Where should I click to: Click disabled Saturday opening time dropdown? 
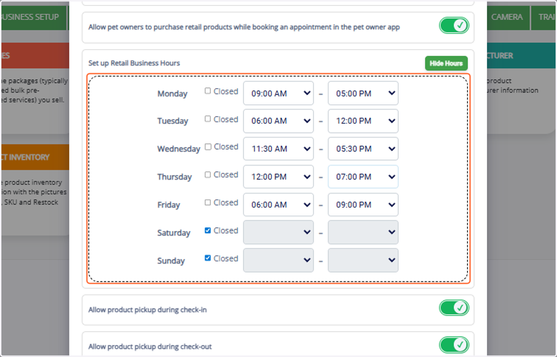[x=278, y=232]
